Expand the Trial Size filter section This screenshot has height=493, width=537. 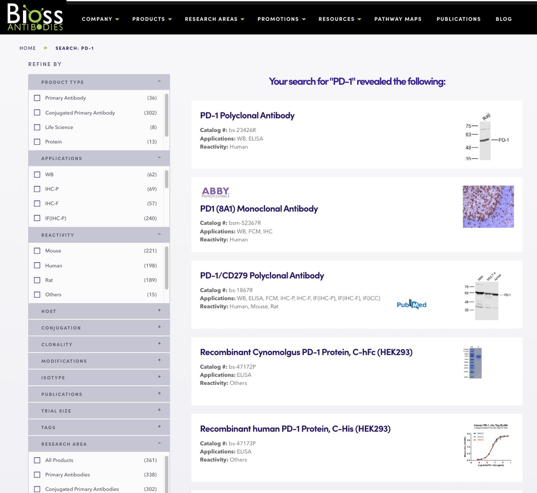click(x=99, y=411)
